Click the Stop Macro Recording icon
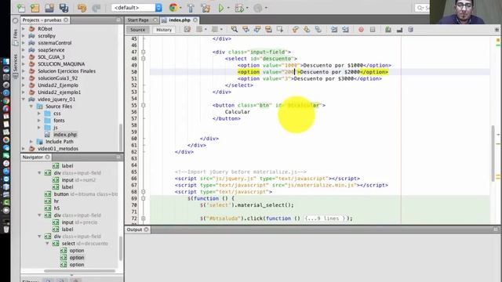The image size is (502, 282). coord(373,30)
